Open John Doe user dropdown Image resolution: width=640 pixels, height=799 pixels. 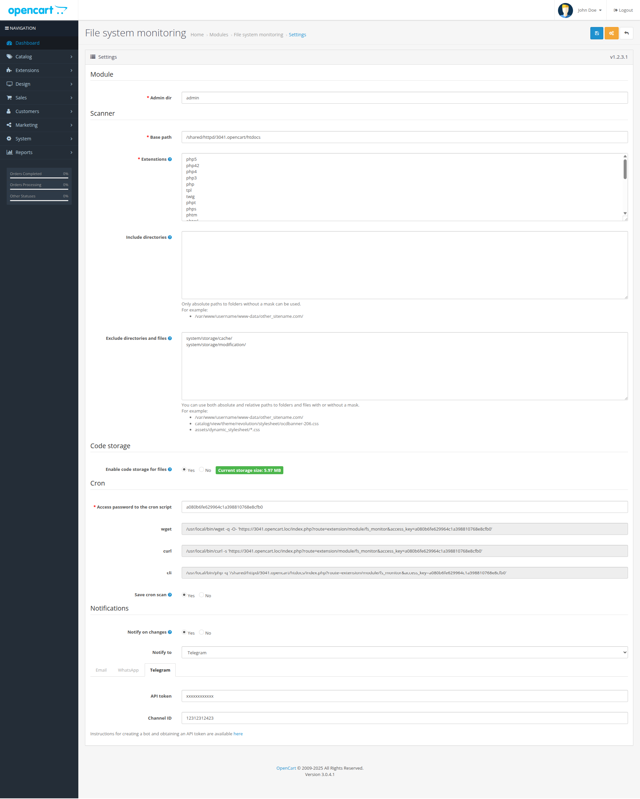pos(589,10)
